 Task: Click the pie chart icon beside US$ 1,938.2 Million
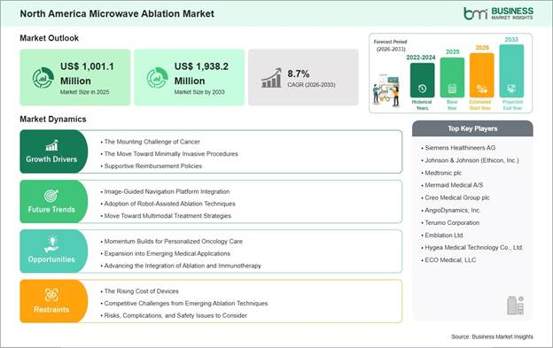coord(157,78)
